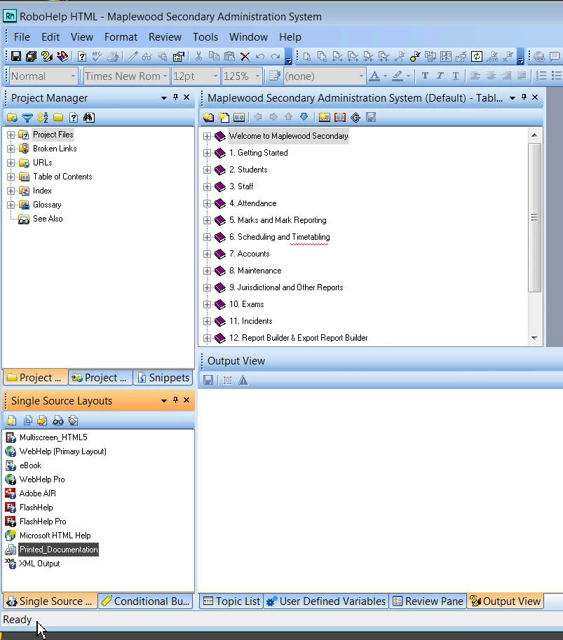
Task: Click the generate arrow icon in Single Source Layouts
Action: click(42, 421)
